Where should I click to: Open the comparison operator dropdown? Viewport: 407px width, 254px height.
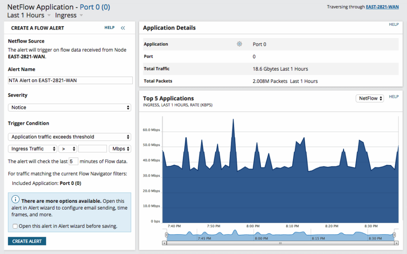[68, 149]
